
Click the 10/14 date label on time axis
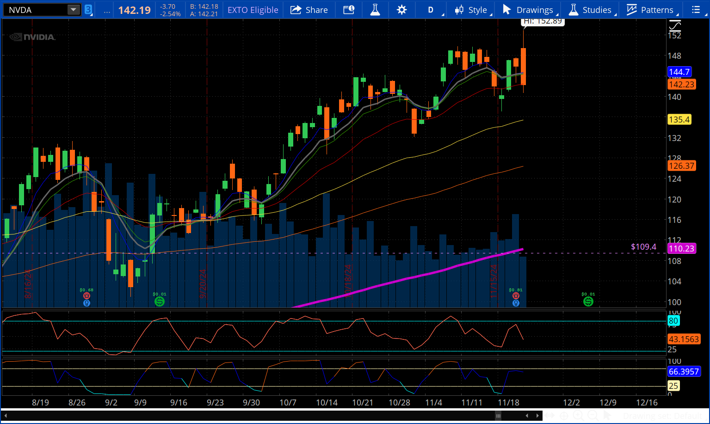(327, 402)
